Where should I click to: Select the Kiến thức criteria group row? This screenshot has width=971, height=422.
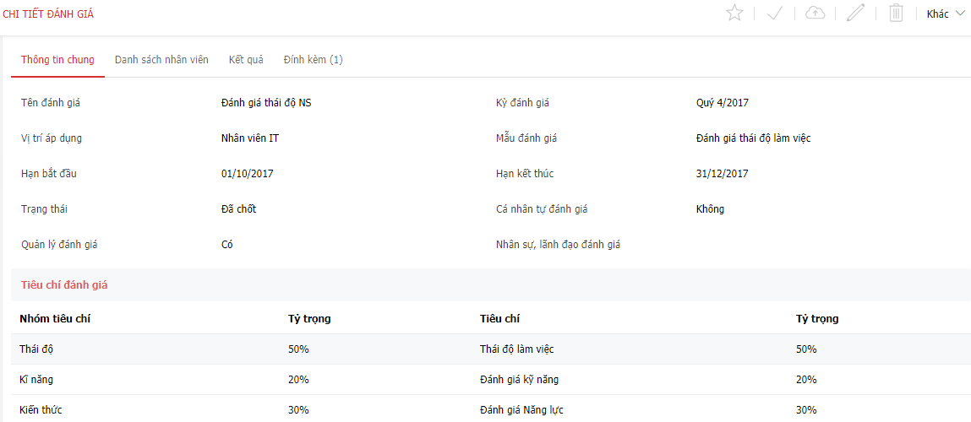click(41, 410)
